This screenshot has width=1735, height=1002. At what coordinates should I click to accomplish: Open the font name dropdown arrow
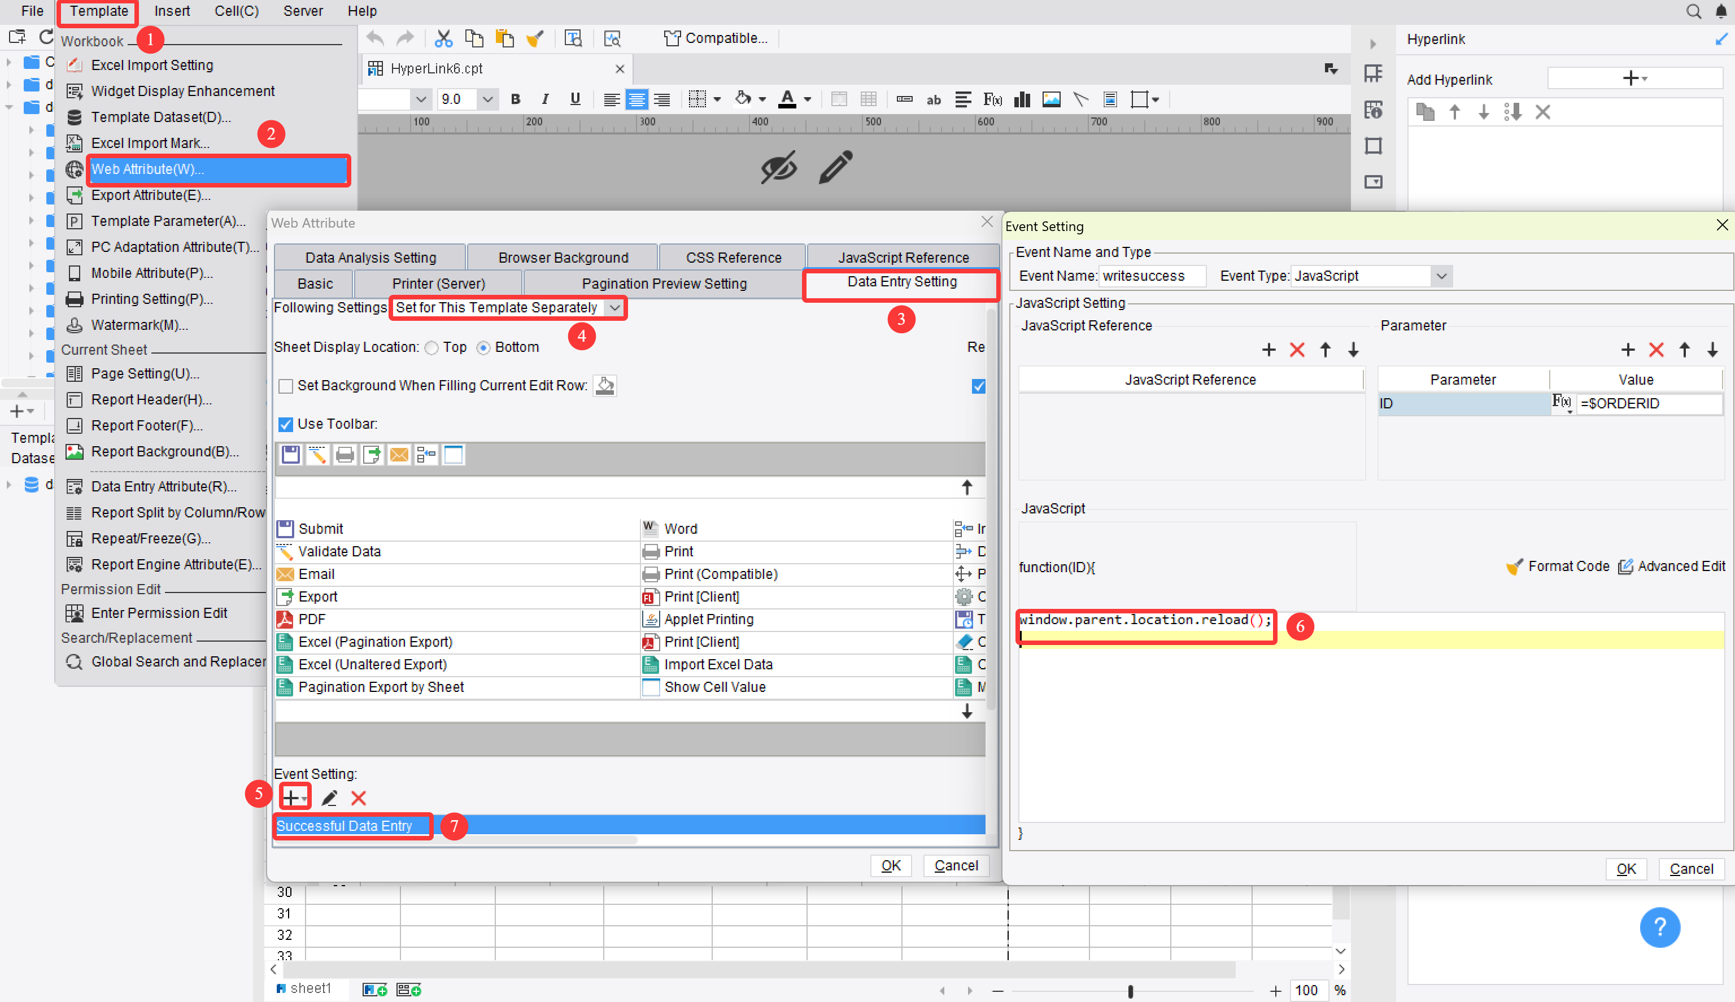coord(420,99)
